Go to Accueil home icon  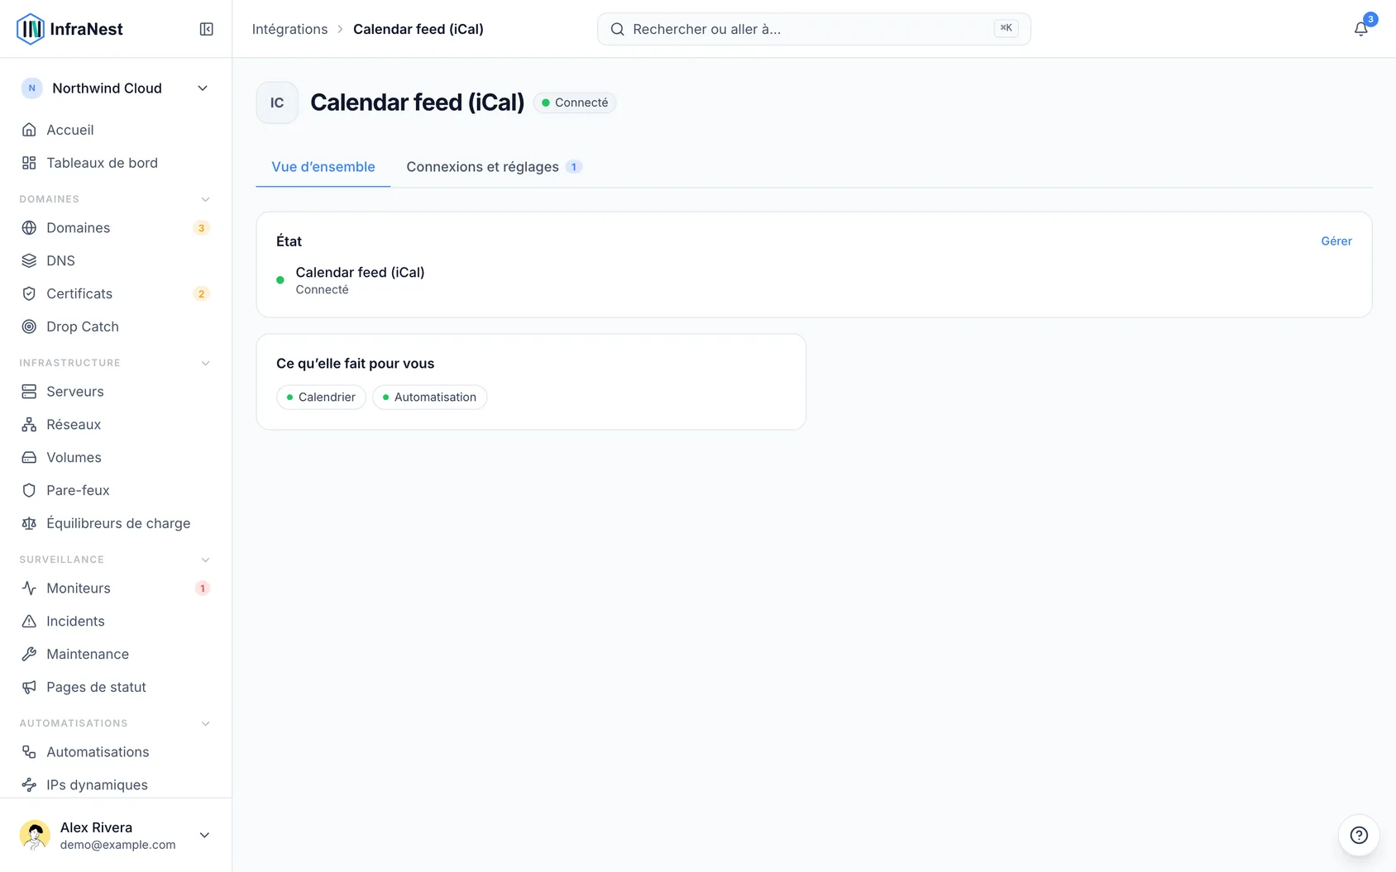pos(29,130)
